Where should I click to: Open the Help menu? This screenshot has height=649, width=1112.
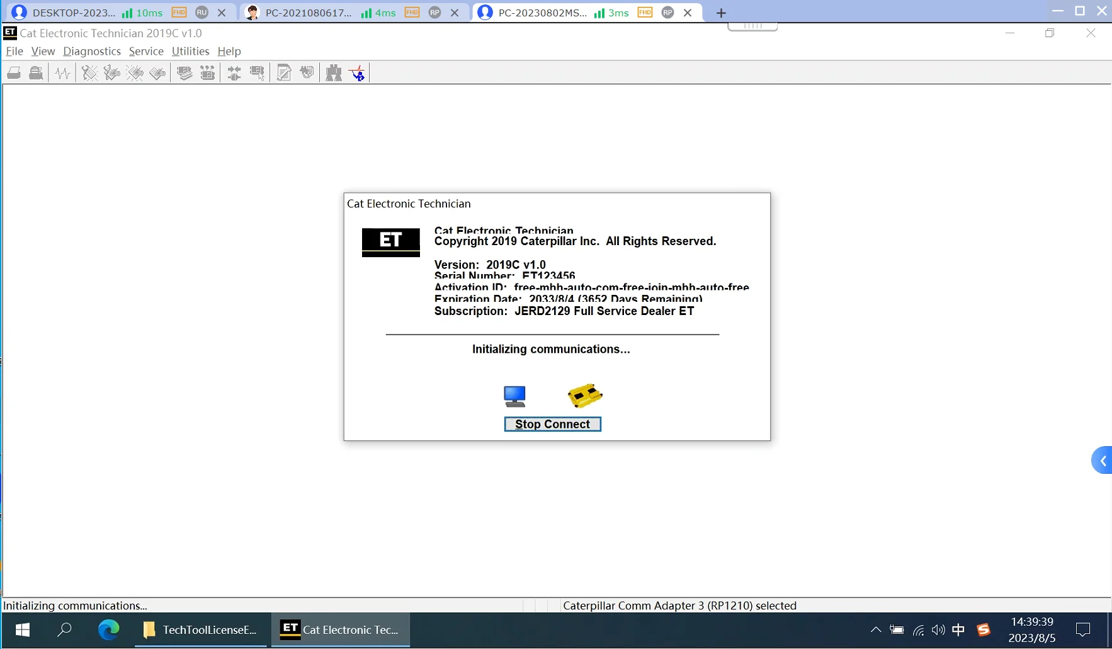[229, 51]
